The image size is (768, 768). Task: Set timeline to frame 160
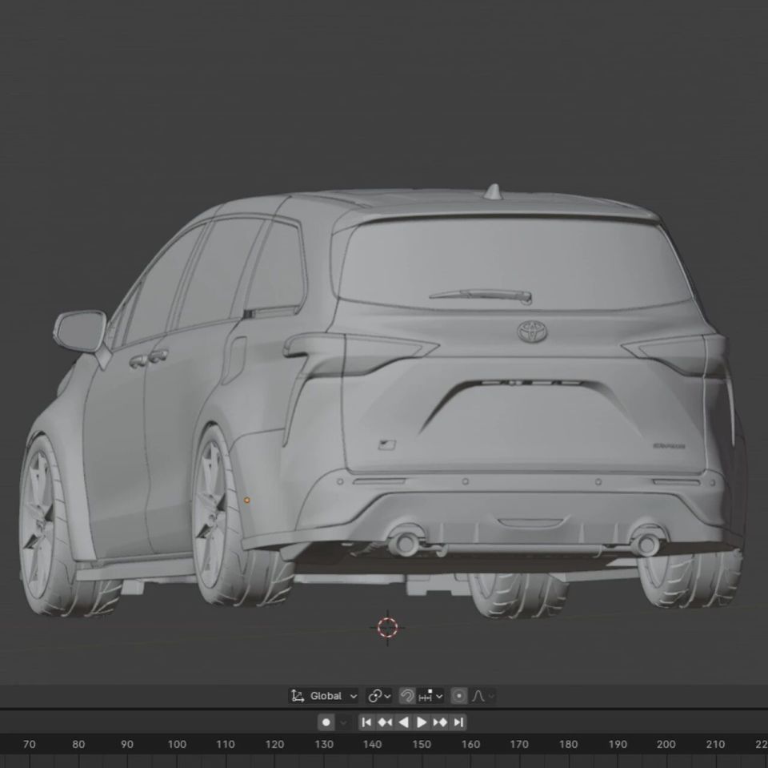pyautogui.click(x=470, y=745)
